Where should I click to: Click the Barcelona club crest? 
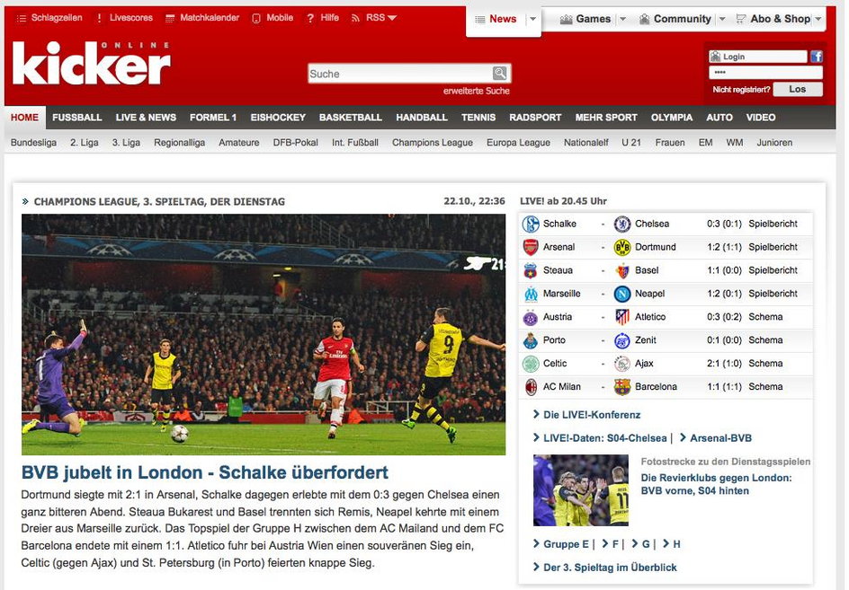[622, 387]
